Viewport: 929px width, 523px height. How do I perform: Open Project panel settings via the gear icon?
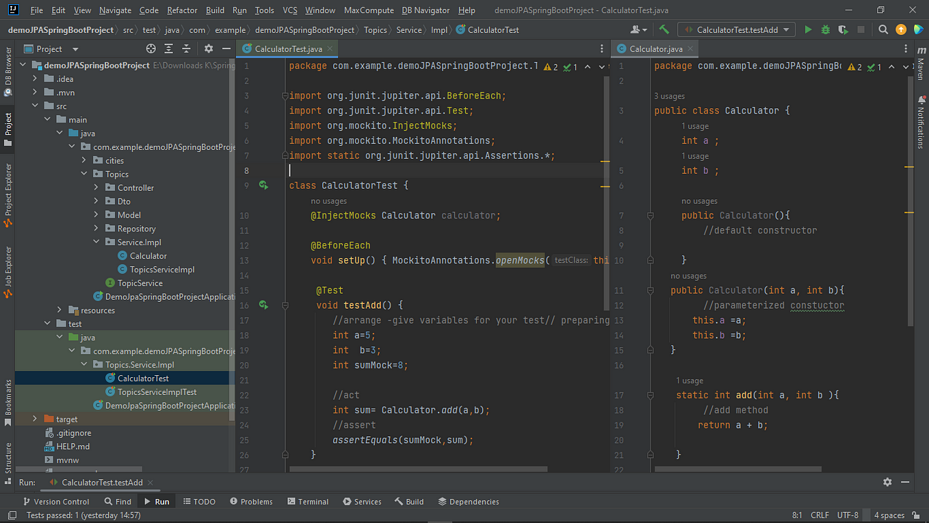pyautogui.click(x=208, y=49)
